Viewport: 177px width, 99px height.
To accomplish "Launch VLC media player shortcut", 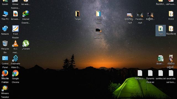I will tap(15, 47).
